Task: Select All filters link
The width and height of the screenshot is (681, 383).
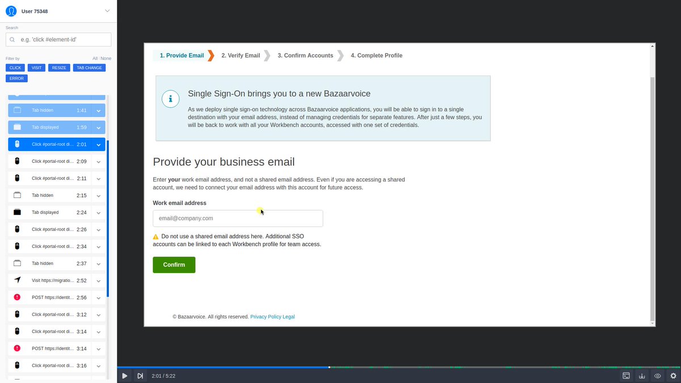Action: tap(95, 58)
